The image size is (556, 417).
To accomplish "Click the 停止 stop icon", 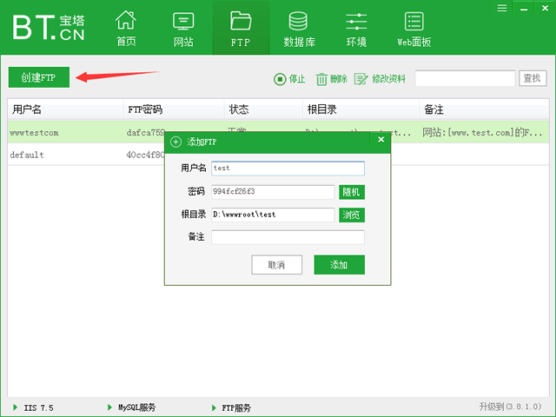I will (281, 79).
